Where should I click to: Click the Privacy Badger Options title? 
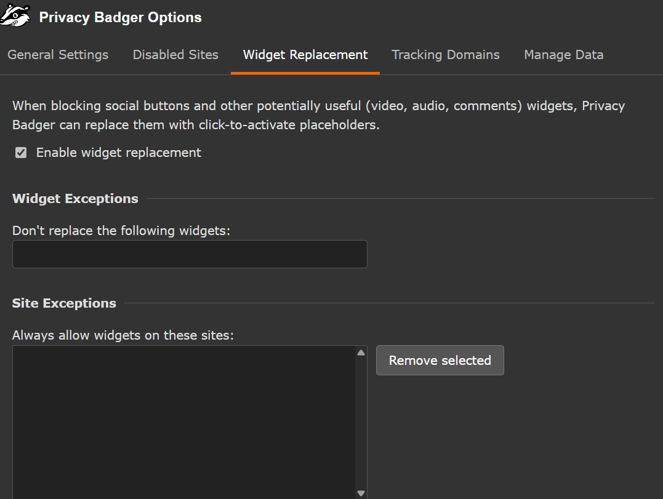coord(121,17)
